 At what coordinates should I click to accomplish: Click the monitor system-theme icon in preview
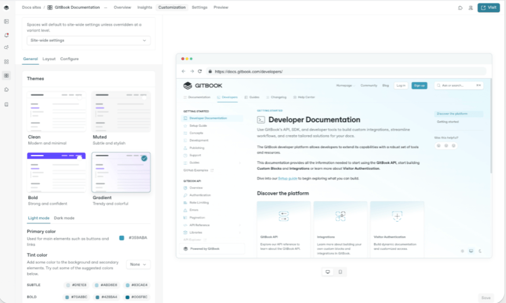coord(471,251)
